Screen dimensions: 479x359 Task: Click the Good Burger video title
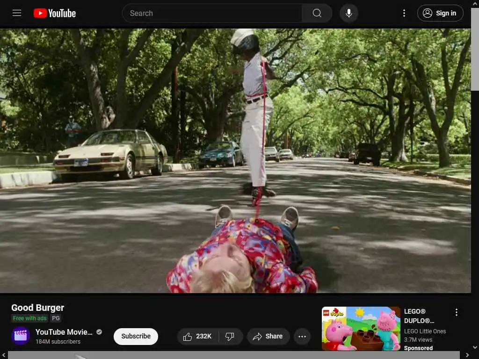tap(37, 308)
